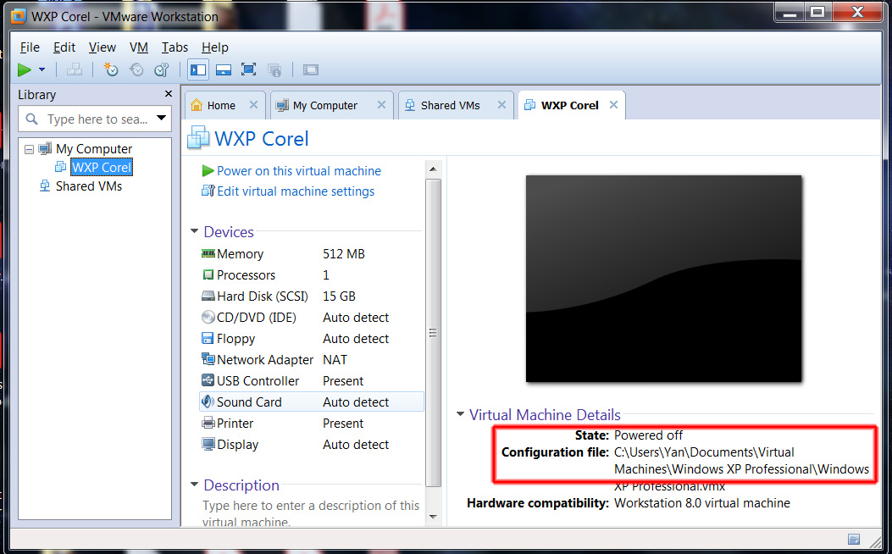Select Shared VMs in library tree
This screenshot has width=892, height=554.
click(89, 186)
